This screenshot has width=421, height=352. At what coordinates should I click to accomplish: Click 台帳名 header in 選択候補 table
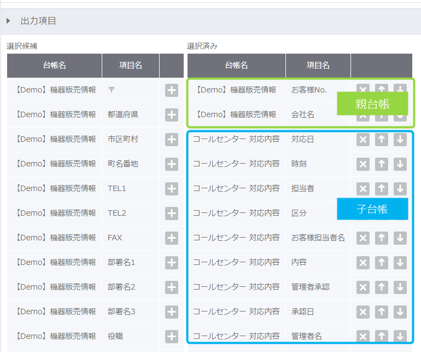click(x=55, y=65)
